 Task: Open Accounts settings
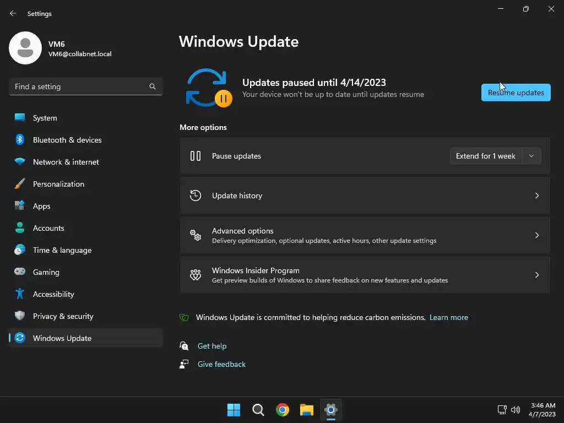[86, 228]
